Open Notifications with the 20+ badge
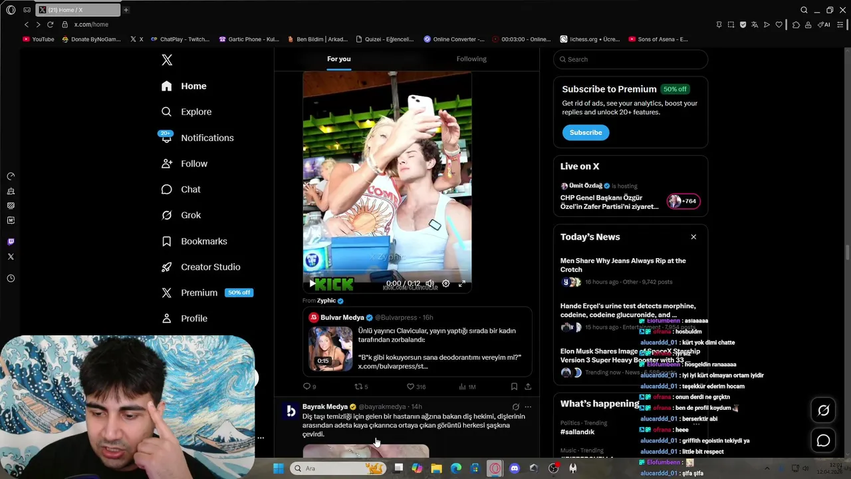Image resolution: width=851 pixels, height=479 pixels. pyautogui.click(x=197, y=138)
